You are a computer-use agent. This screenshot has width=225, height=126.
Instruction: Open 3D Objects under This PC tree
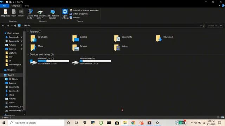pos(13,79)
